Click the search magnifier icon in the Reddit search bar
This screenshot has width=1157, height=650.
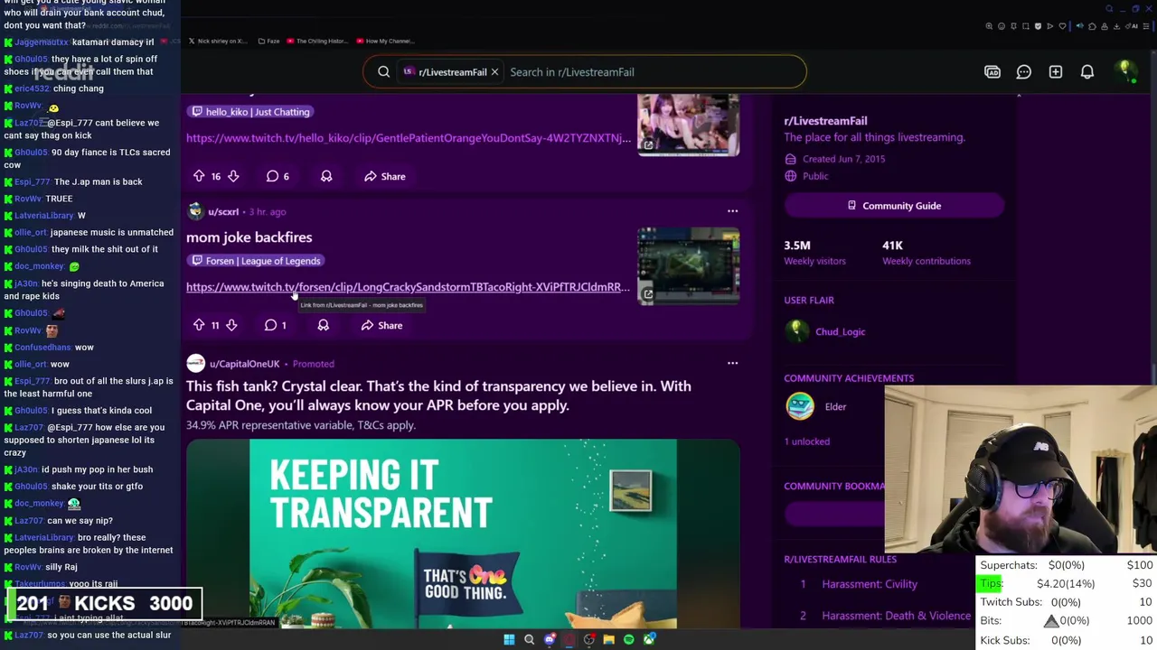[x=383, y=72]
